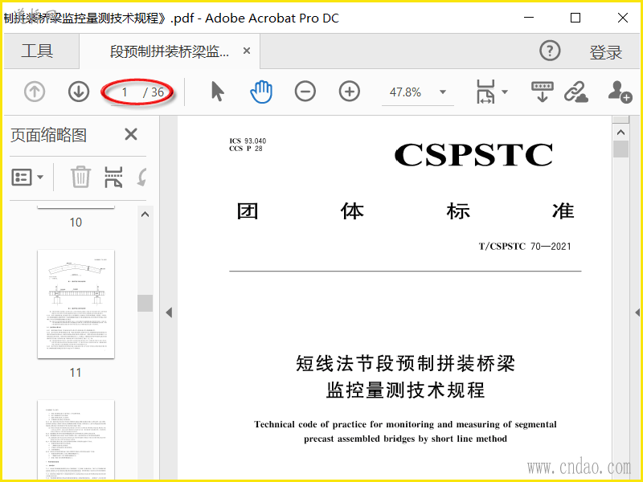Image resolution: width=643 pixels, height=482 pixels.
Task: Minimize the Acrobat window
Action: (x=529, y=18)
